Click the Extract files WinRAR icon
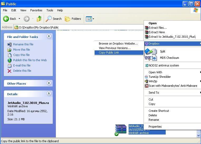This screenshot has width=201, height=144. pyautogui.click(x=146, y=28)
